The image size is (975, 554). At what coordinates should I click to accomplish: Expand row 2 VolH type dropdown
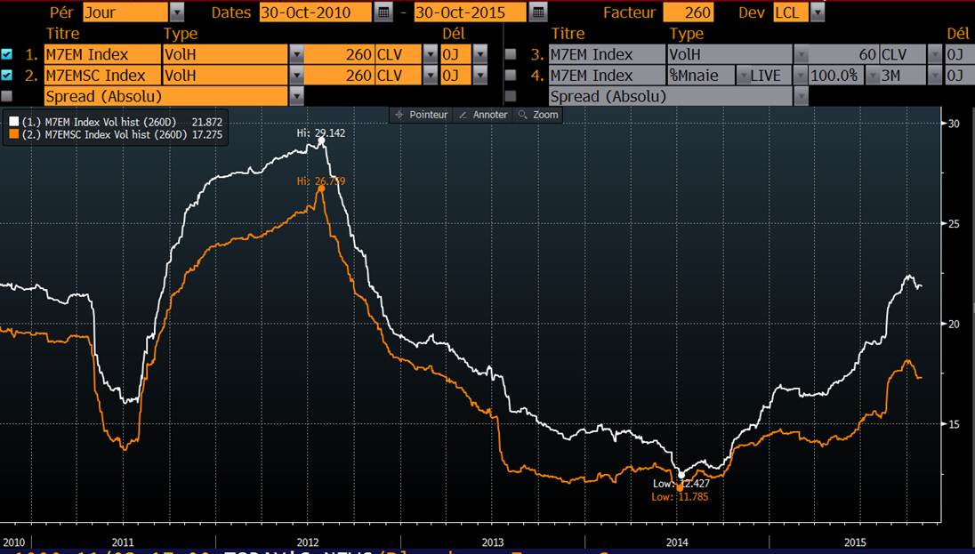coord(296,76)
